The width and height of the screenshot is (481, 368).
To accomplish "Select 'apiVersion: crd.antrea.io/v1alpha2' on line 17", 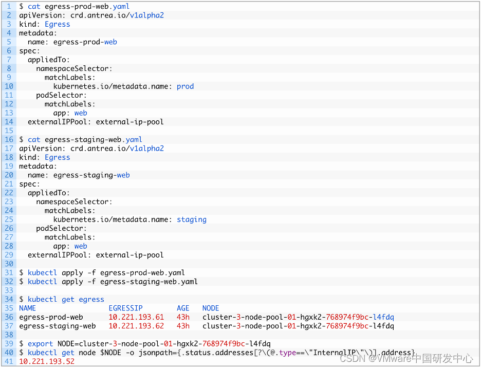I will [91, 149].
